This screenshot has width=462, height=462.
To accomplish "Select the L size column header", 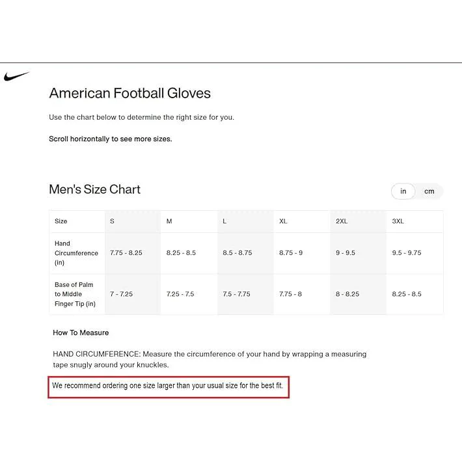I will coord(224,221).
